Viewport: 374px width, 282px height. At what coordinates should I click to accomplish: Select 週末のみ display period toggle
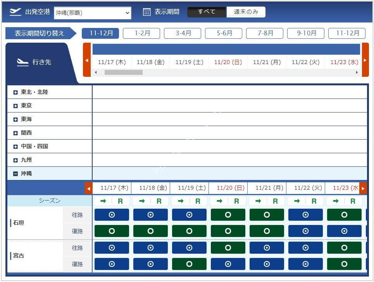(246, 12)
